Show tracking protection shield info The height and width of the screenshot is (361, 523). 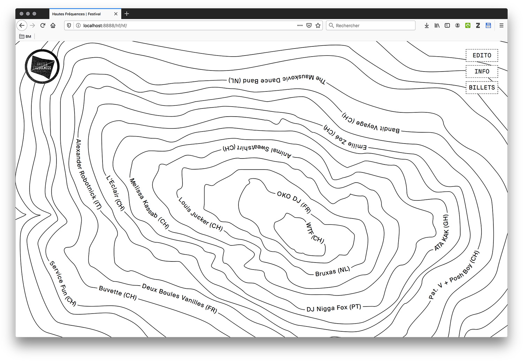(69, 25)
